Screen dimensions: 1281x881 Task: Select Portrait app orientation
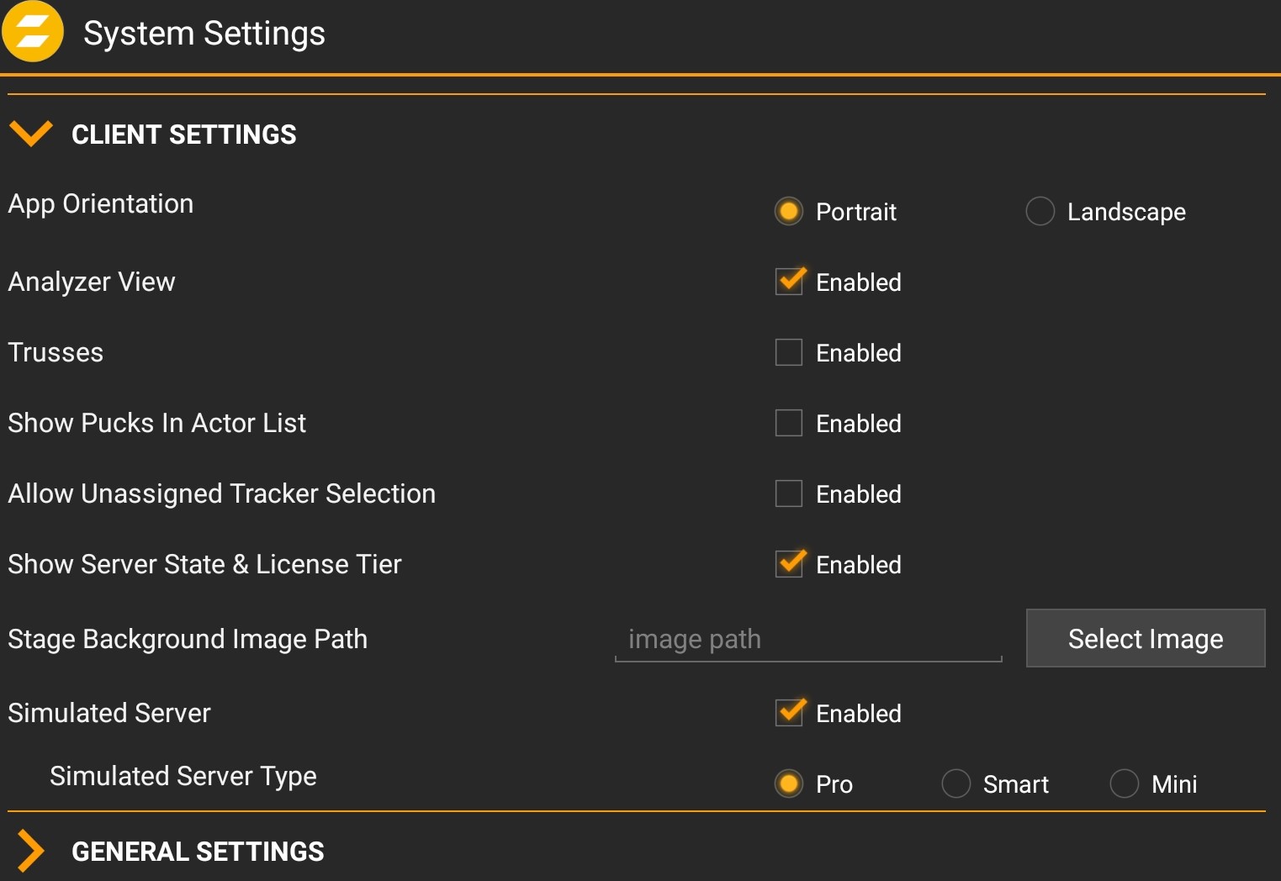788,211
